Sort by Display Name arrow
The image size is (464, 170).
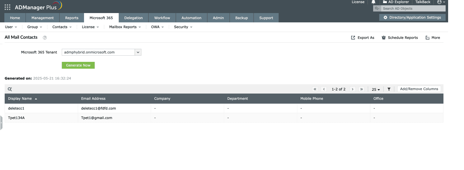(x=36, y=99)
